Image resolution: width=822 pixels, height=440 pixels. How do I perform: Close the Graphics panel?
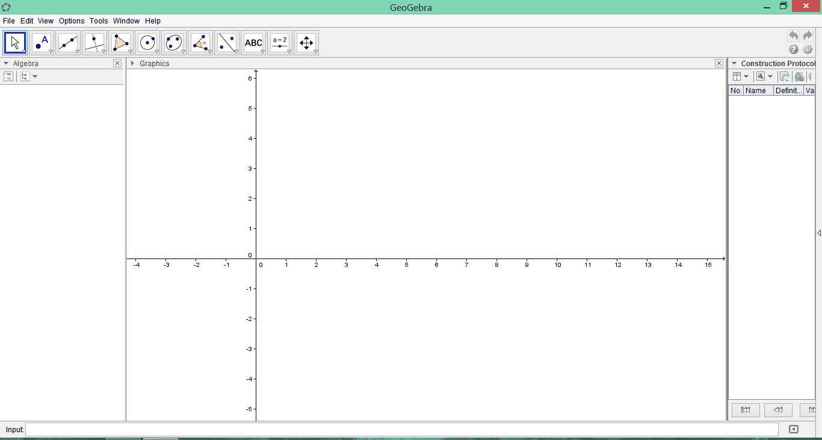719,63
